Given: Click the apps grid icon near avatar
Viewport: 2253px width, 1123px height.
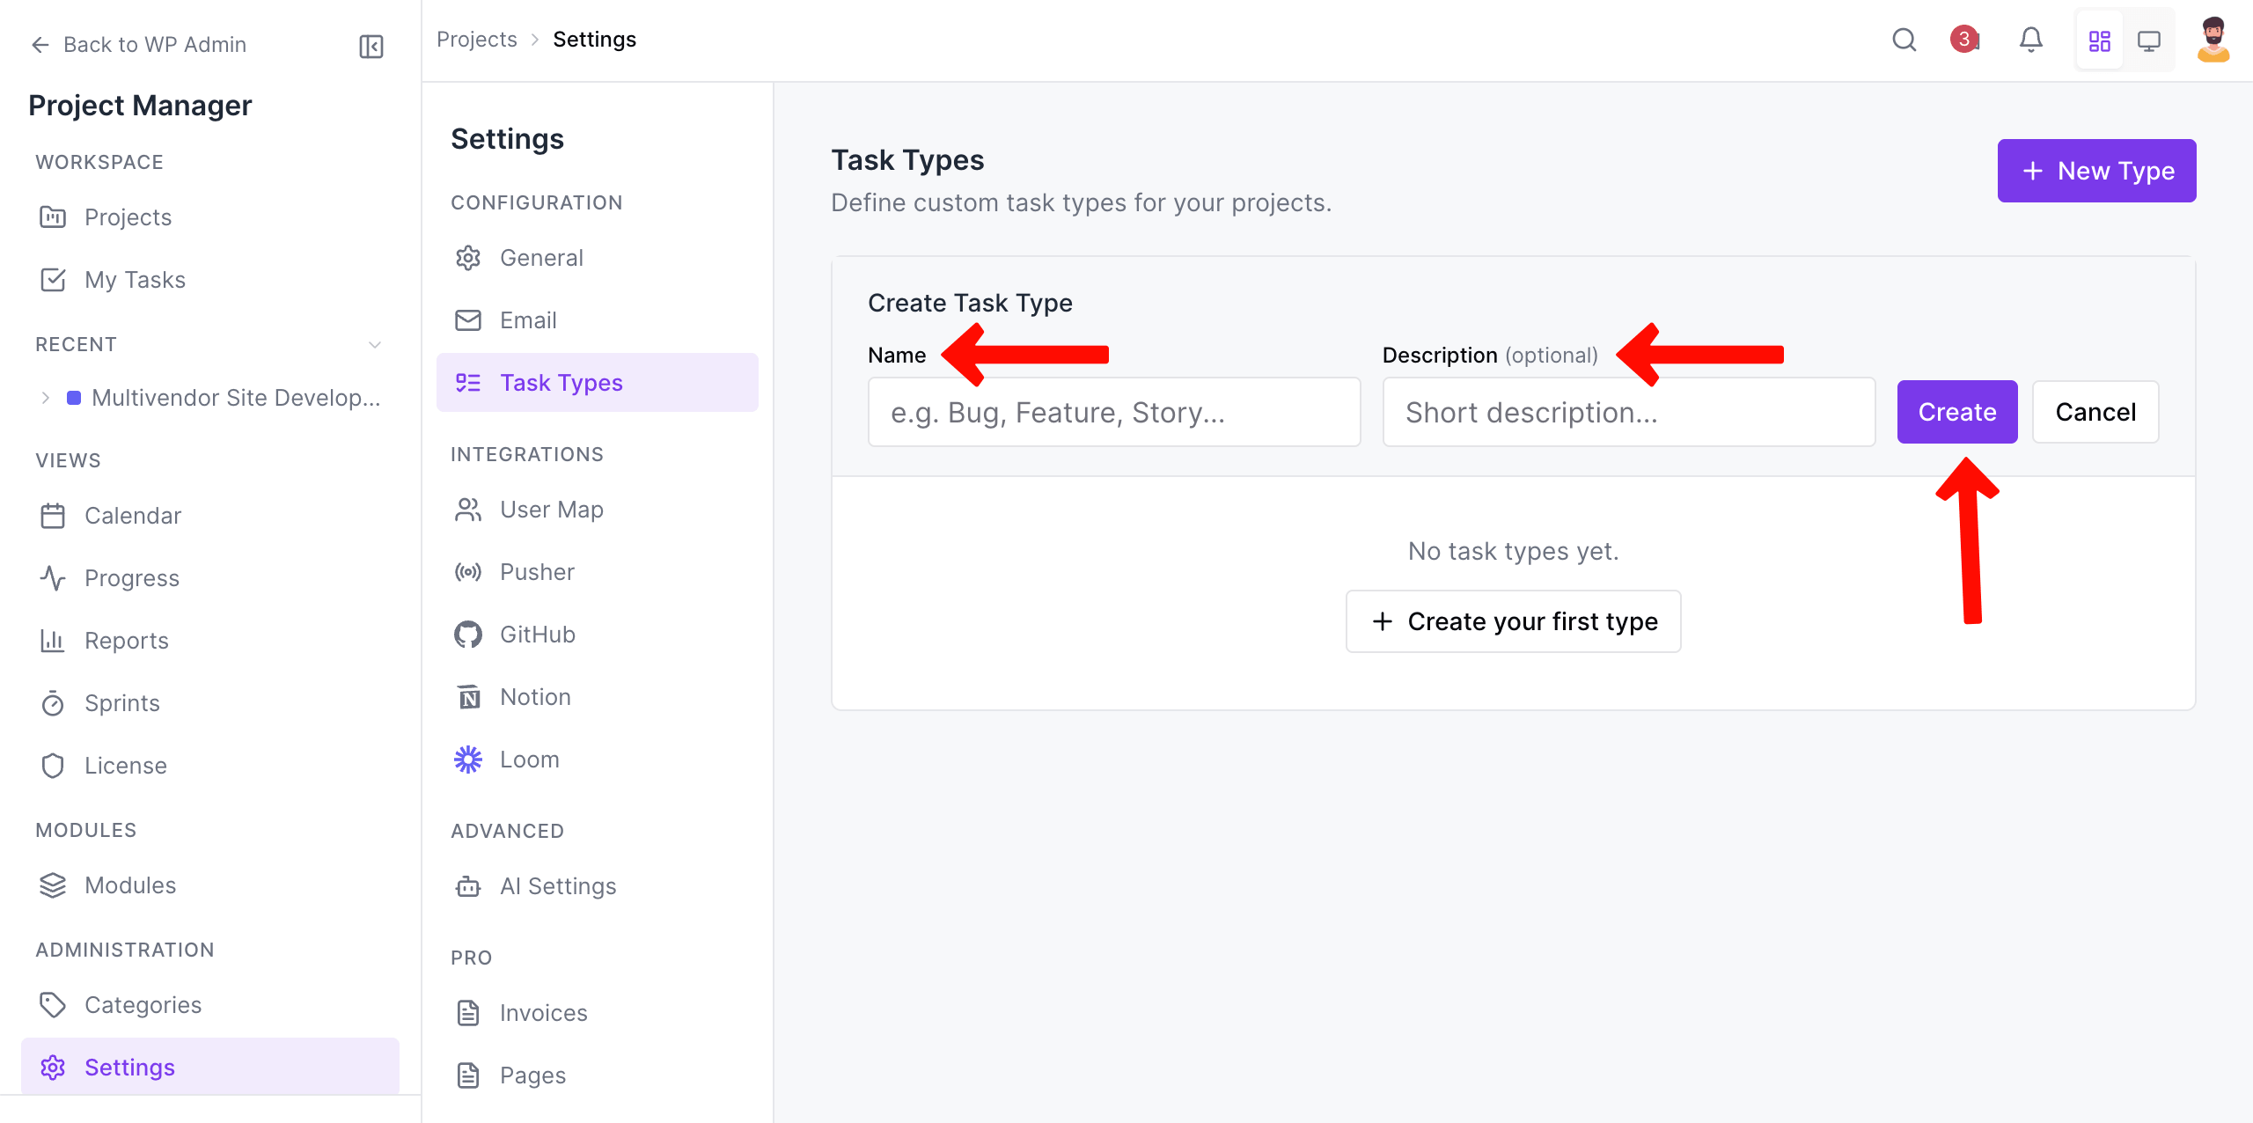Looking at the screenshot, I should [x=2100, y=40].
